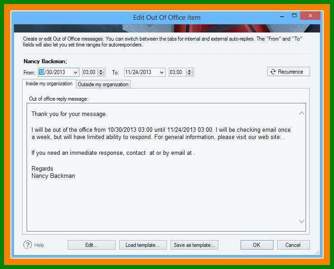Open the Help link text
This screenshot has width=334, height=269.
39,245
